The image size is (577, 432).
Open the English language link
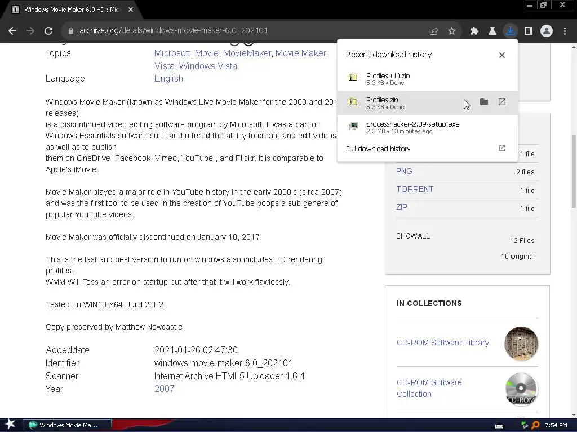pyautogui.click(x=168, y=79)
